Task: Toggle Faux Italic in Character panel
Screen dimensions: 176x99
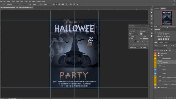Action: point(133,42)
